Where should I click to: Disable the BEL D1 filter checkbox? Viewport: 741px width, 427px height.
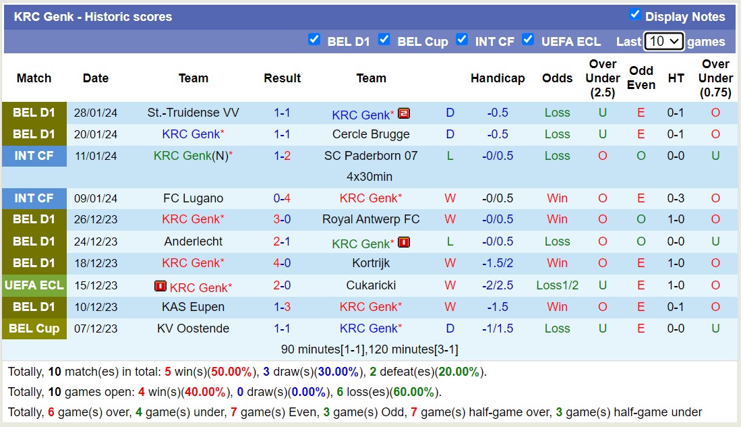(314, 40)
